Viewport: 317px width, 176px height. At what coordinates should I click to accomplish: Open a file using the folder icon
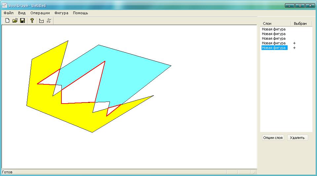tap(15, 21)
